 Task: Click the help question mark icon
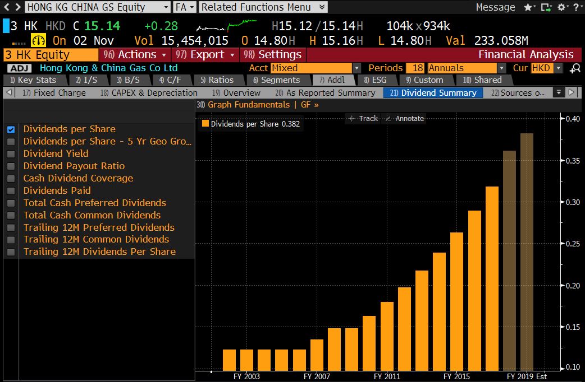pos(576,7)
